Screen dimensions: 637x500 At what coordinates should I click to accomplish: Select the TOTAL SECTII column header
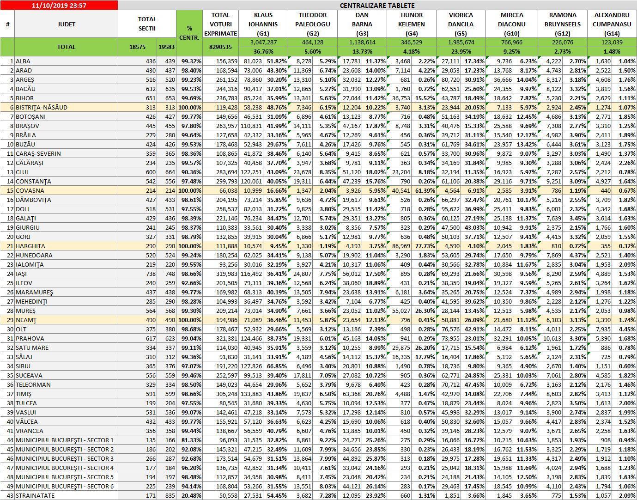[147, 24]
